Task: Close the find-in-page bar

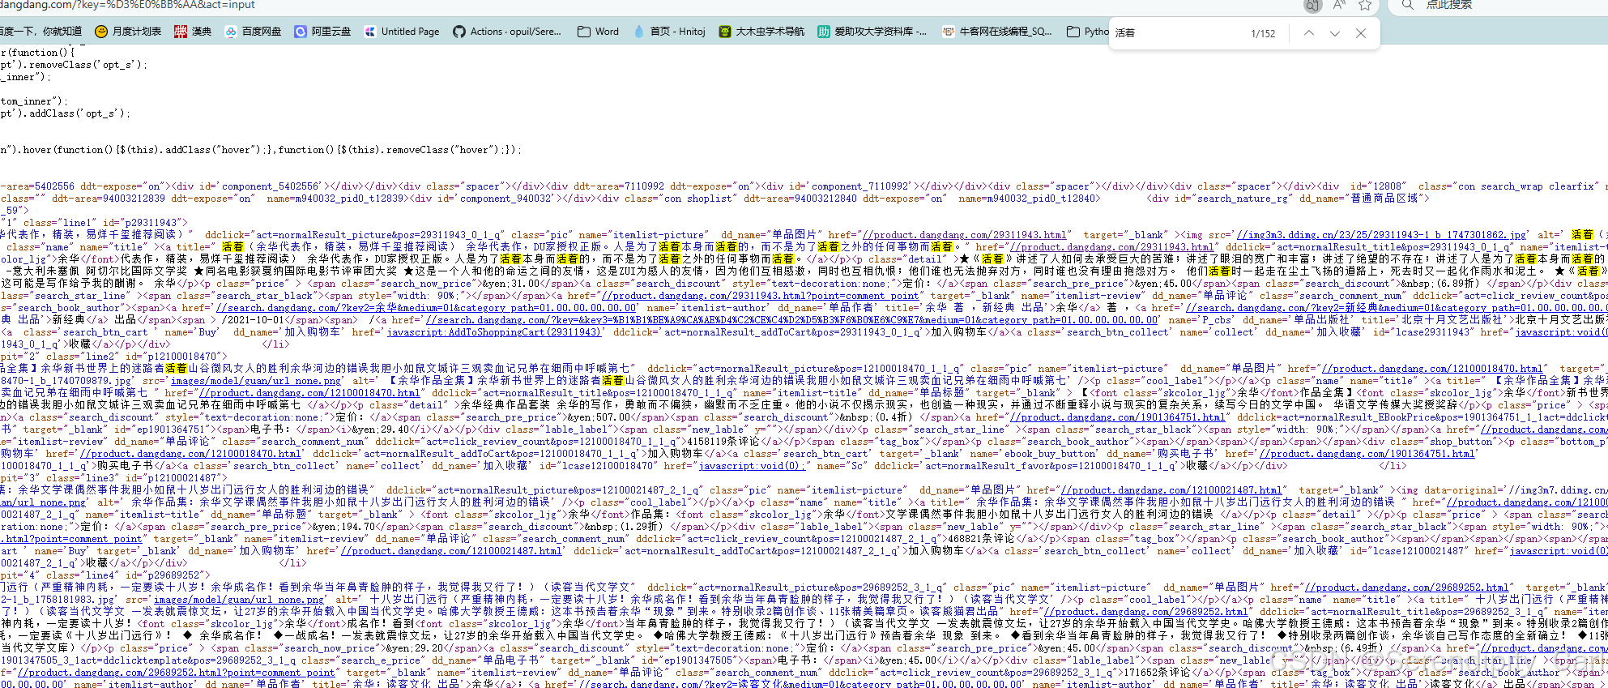Action: (1361, 33)
